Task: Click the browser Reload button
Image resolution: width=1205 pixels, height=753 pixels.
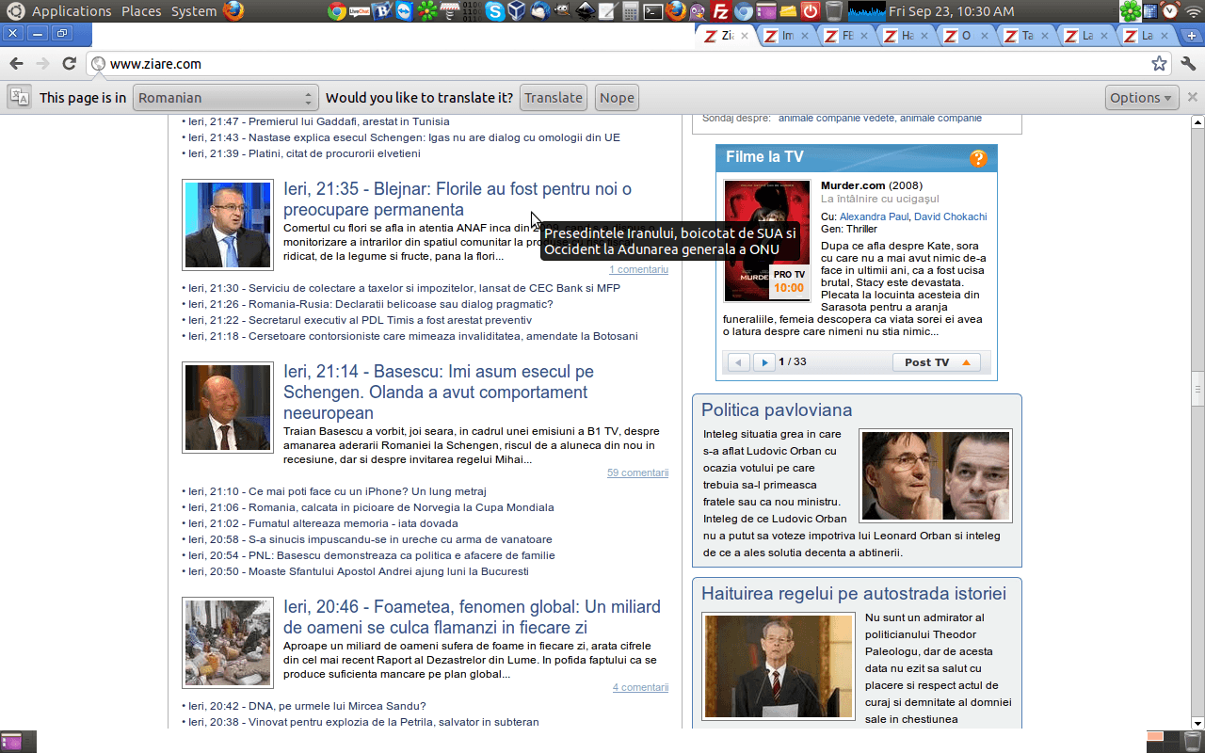Action: pyautogui.click(x=69, y=64)
